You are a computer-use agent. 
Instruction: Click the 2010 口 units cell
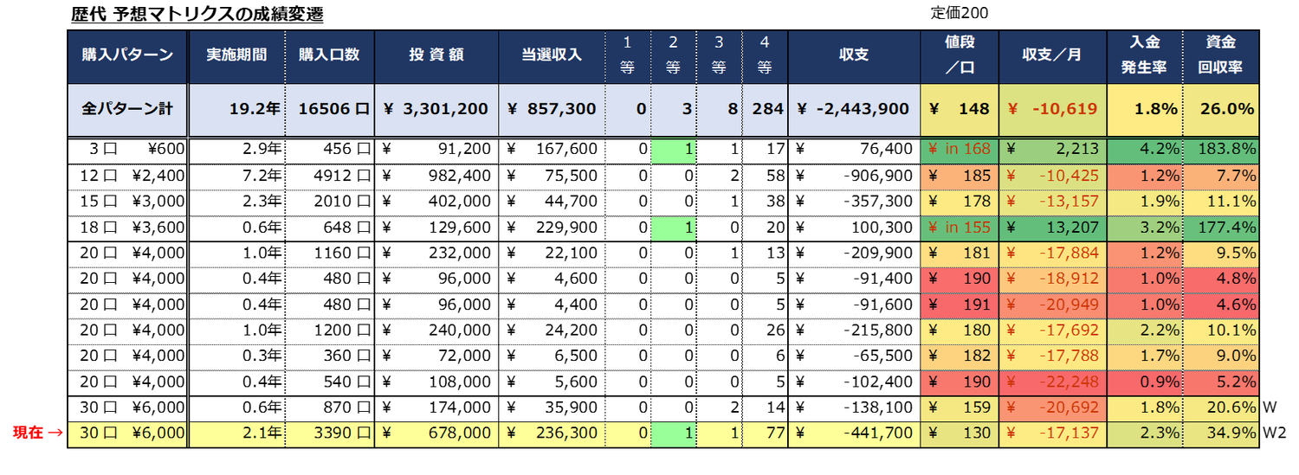(x=329, y=202)
